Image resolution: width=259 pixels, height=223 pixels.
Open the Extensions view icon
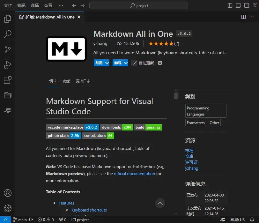pyautogui.click(x=8, y=80)
